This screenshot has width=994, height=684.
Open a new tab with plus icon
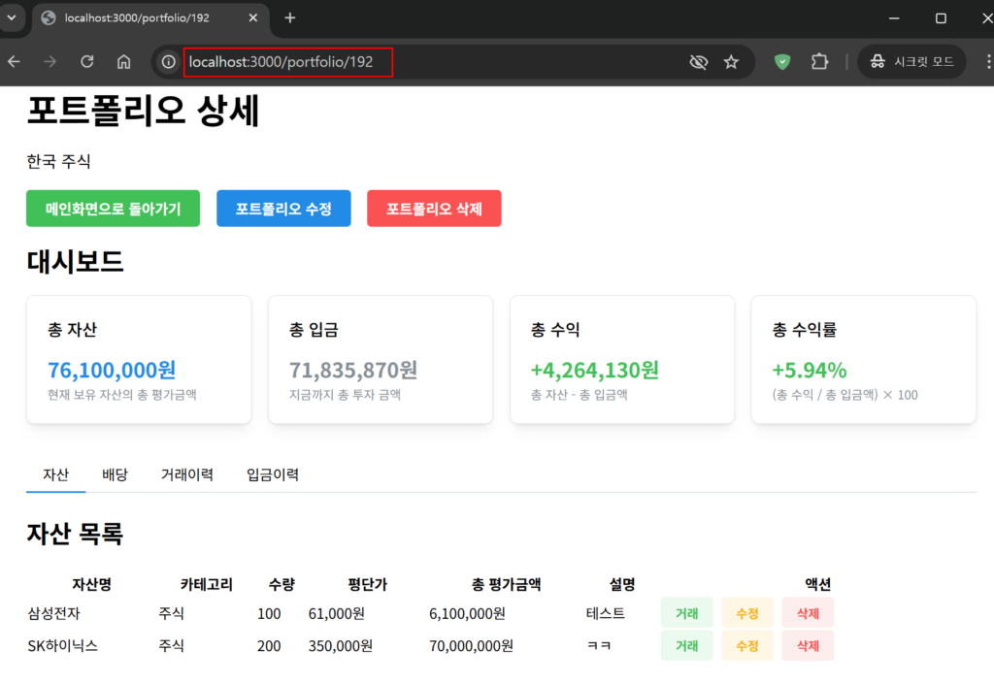coord(289,18)
